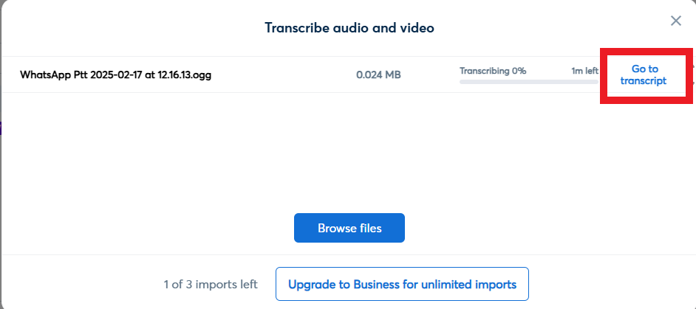Click the 1 of 3 imports left text
This screenshot has height=309, width=696.
(x=211, y=284)
